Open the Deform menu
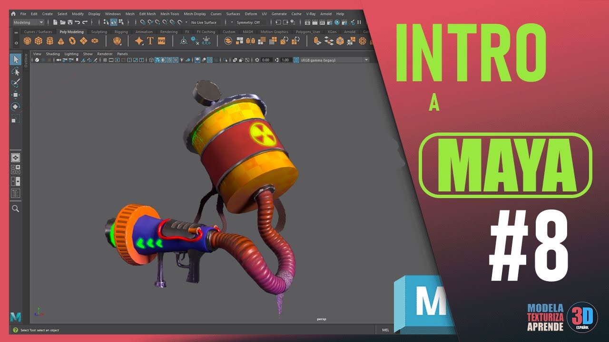 (x=251, y=14)
